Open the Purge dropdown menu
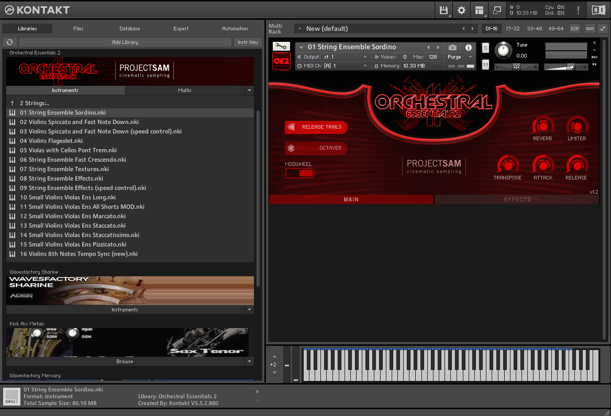The image size is (611, 416). point(460,57)
